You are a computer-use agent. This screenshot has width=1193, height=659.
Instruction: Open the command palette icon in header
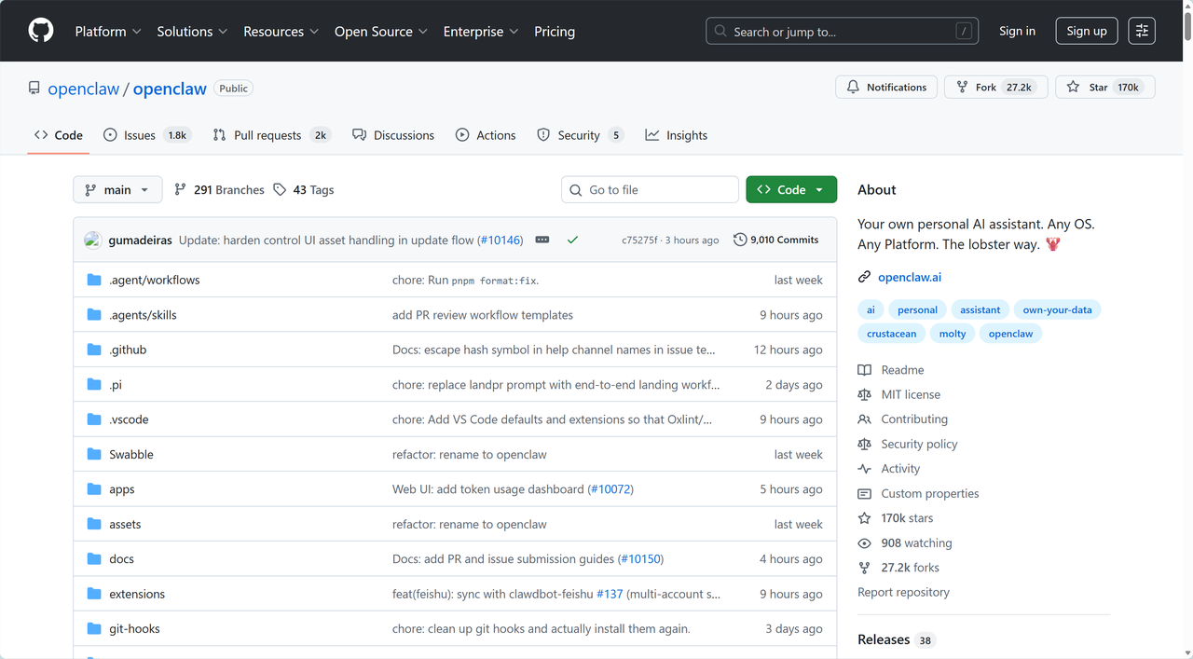pos(1142,31)
